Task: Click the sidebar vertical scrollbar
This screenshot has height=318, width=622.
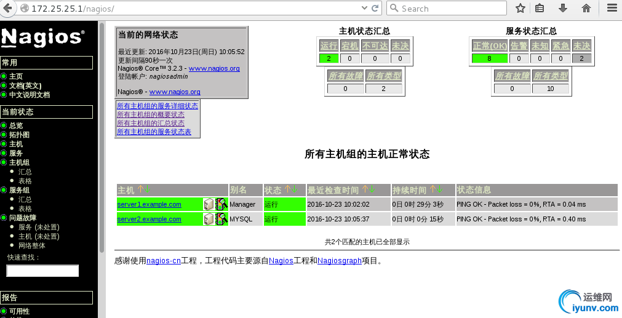Action: click(102, 138)
